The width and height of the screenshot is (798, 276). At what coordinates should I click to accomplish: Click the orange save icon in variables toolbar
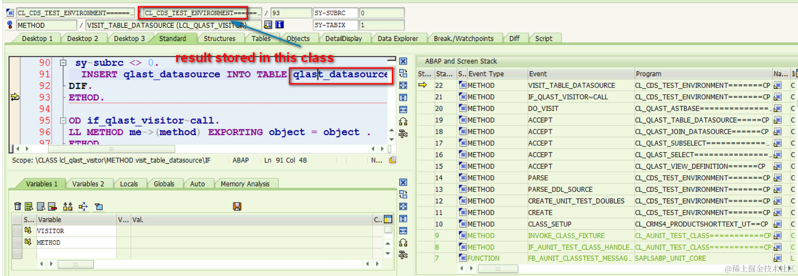click(237, 206)
